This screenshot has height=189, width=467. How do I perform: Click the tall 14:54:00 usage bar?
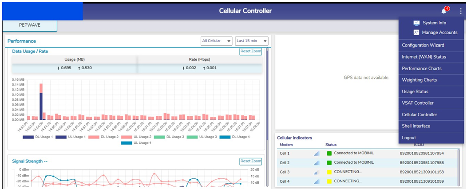[x=41, y=101]
